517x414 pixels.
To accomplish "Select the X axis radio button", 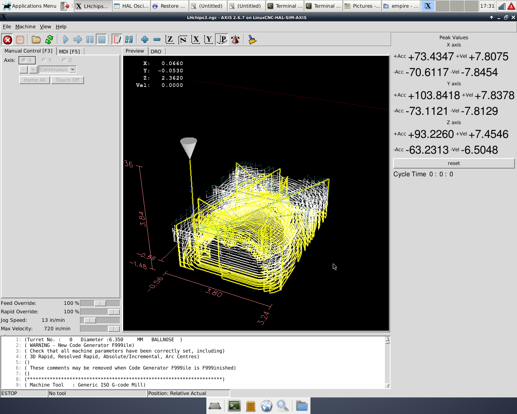I will click(24, 60).
